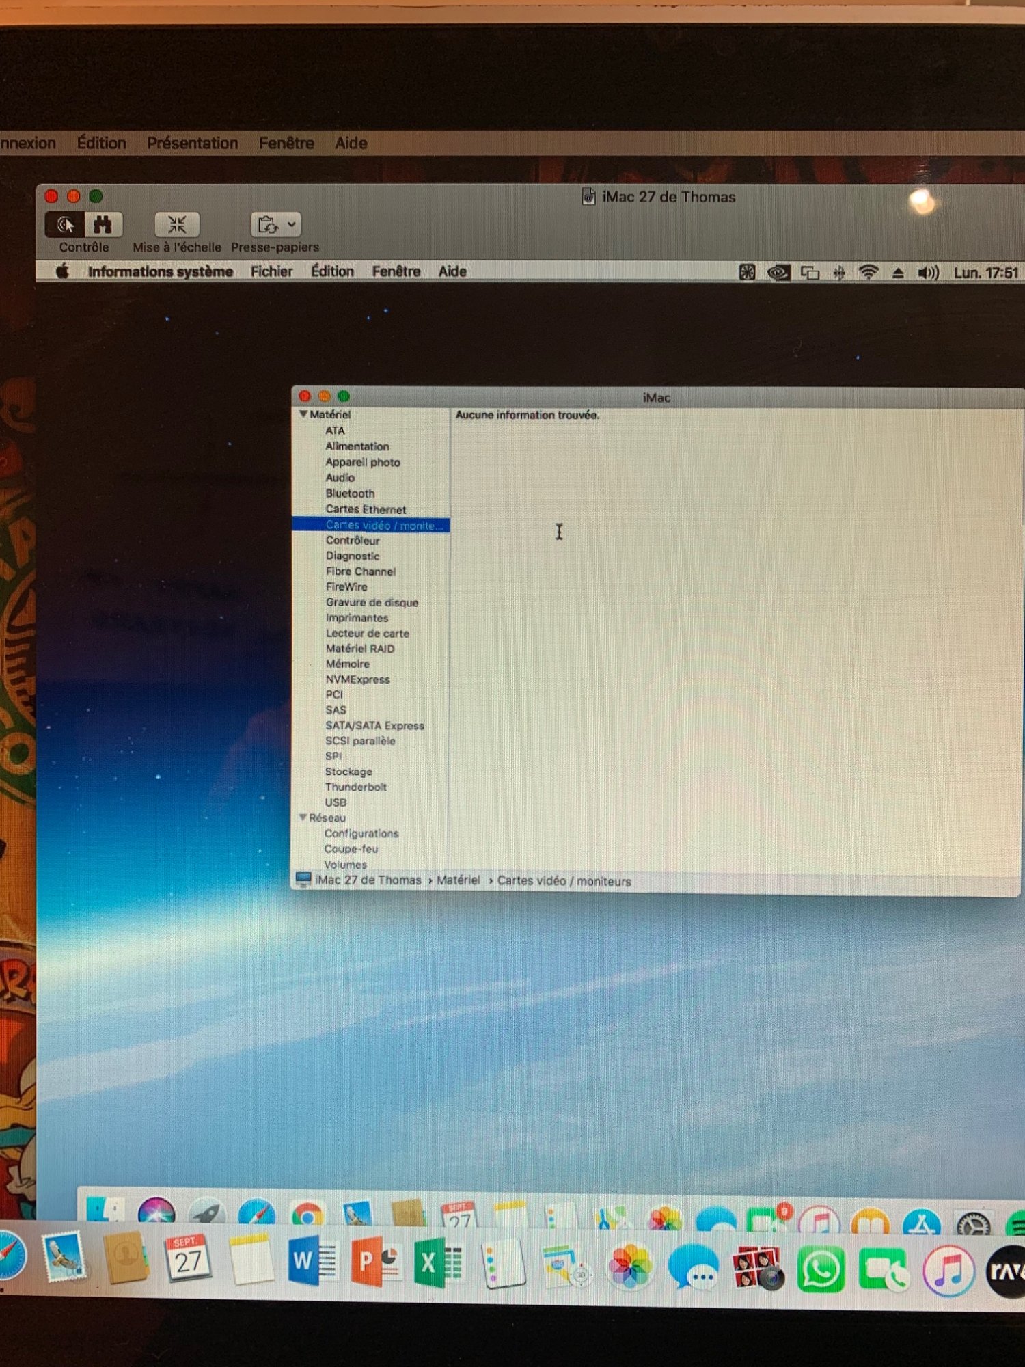Open Aide menu in Screen Sharing menu bar
This screenshot has width=1025, height=1367.
tap(351, 143)
